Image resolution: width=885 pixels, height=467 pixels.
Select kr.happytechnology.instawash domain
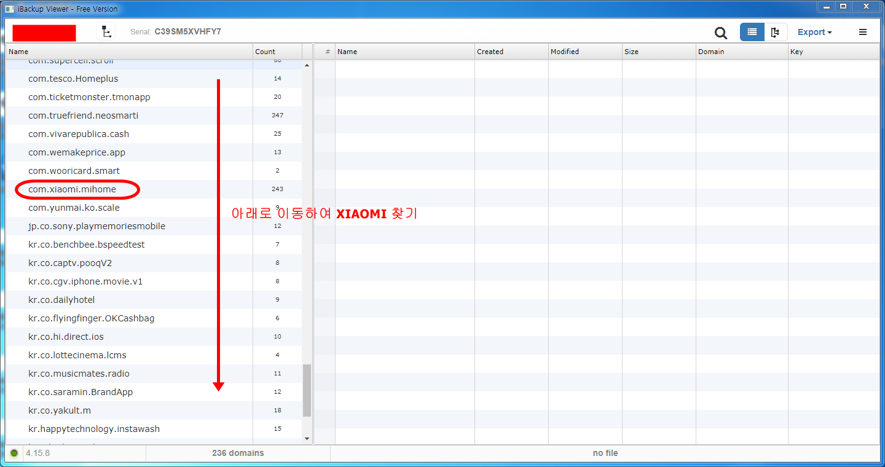click(x=154, y=429)
